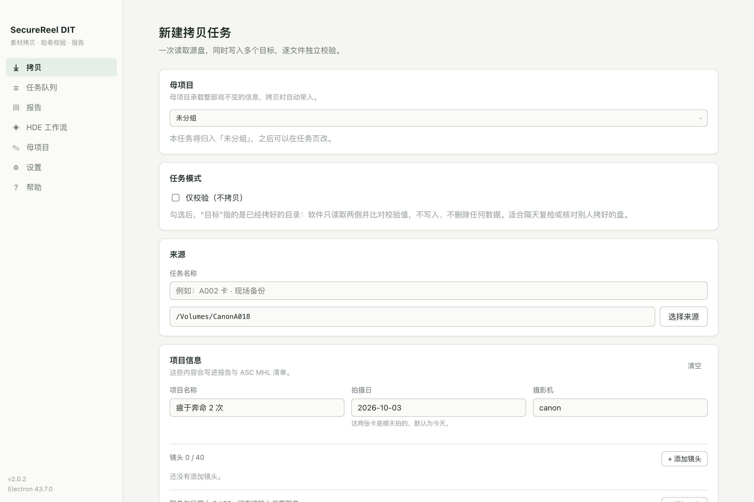Open the 未分组 母项目 dropdown
This screenshot has height=502, width=754.
[438, 118]
